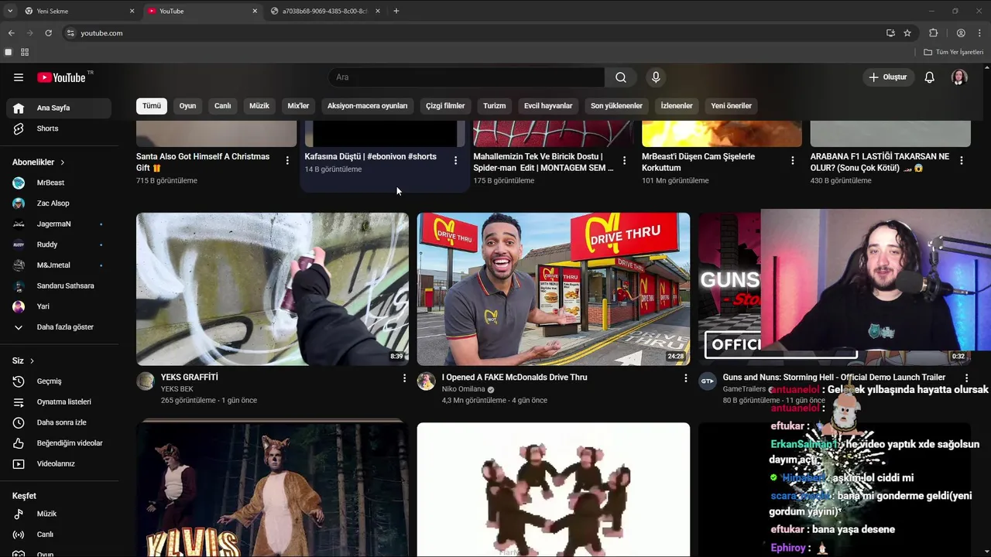
Task: Click the Oluştur create button
Action: point(889,77)
